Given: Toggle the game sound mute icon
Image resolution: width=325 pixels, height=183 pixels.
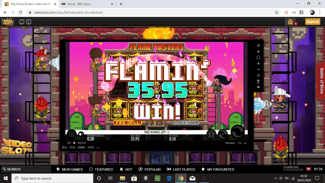Looking at the screenshot, I should point(81,134).
